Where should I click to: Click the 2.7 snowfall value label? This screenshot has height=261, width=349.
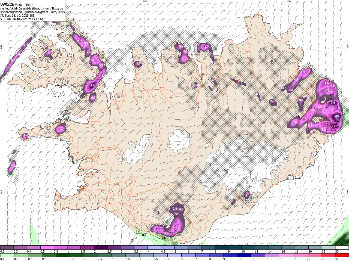point(336,126)
